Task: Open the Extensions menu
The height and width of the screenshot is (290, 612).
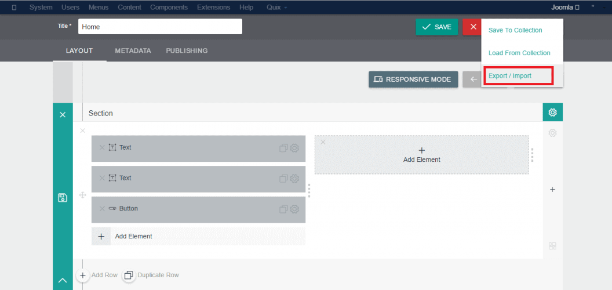Action: [x=213, y=8]
